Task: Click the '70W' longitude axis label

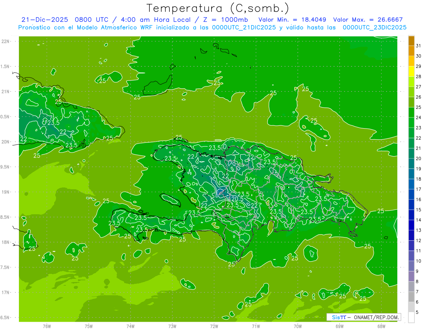Action: (x=298, y=326)
